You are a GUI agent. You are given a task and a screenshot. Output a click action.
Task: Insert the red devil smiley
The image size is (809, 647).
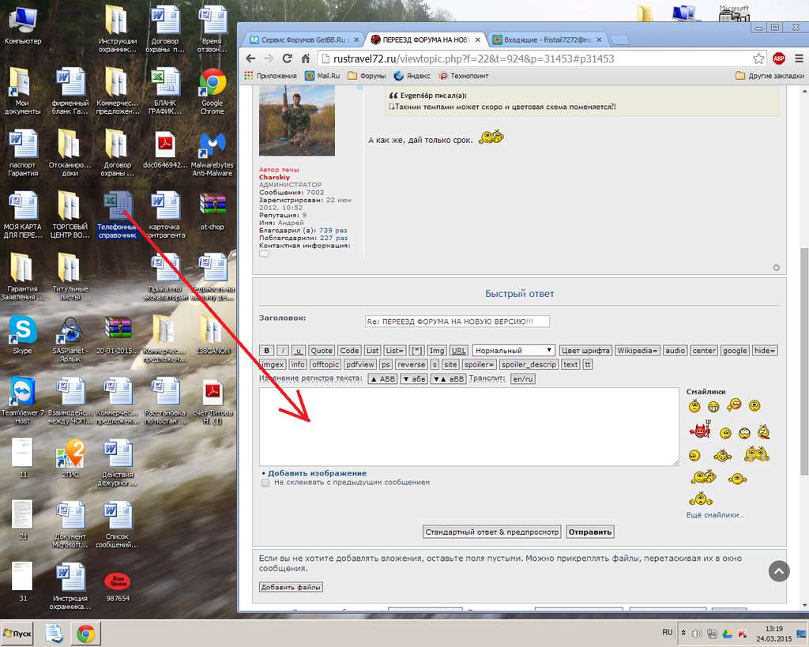click(699, 431)
